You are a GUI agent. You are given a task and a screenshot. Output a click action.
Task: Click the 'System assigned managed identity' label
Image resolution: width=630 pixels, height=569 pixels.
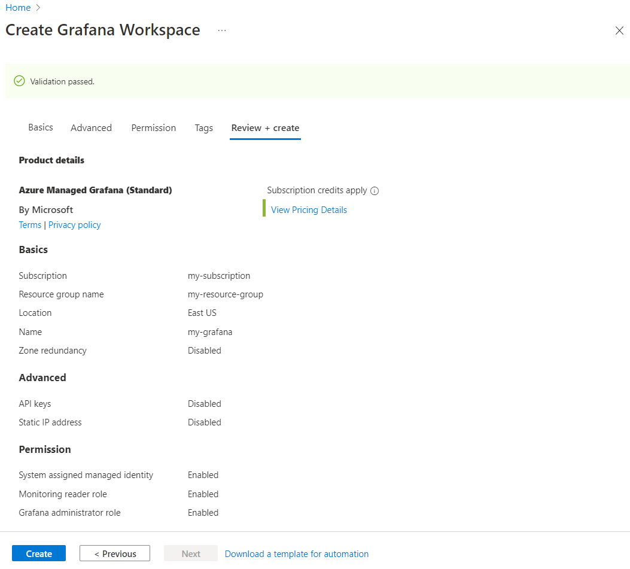(x=86, y=475)
